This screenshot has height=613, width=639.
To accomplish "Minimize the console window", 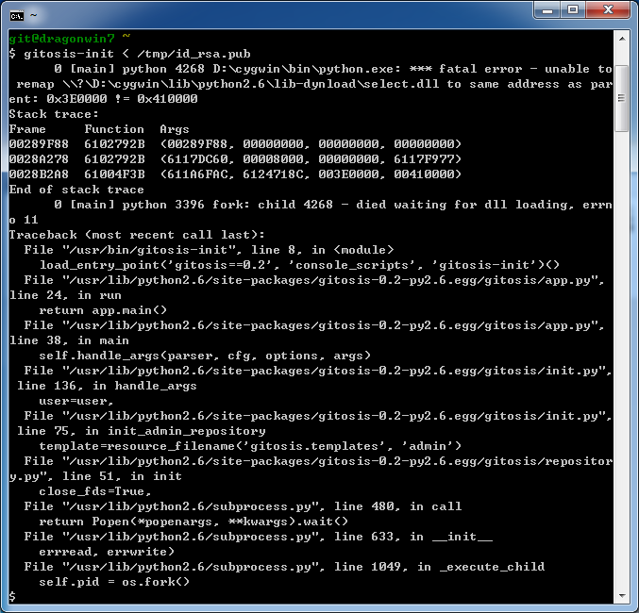I will tap(547, 10).
